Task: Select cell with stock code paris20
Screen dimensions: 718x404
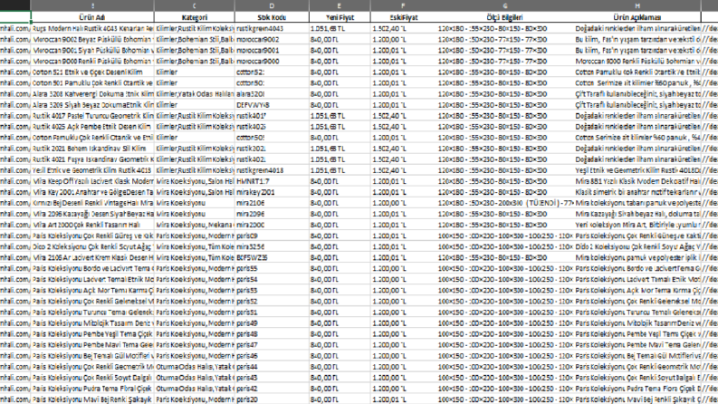Action: [x=272, y=399]
